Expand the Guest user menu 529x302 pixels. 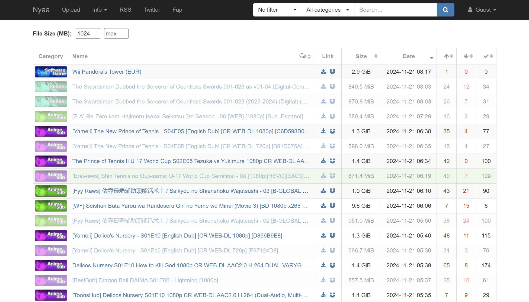pyautogui.click(x=482, y=10)
